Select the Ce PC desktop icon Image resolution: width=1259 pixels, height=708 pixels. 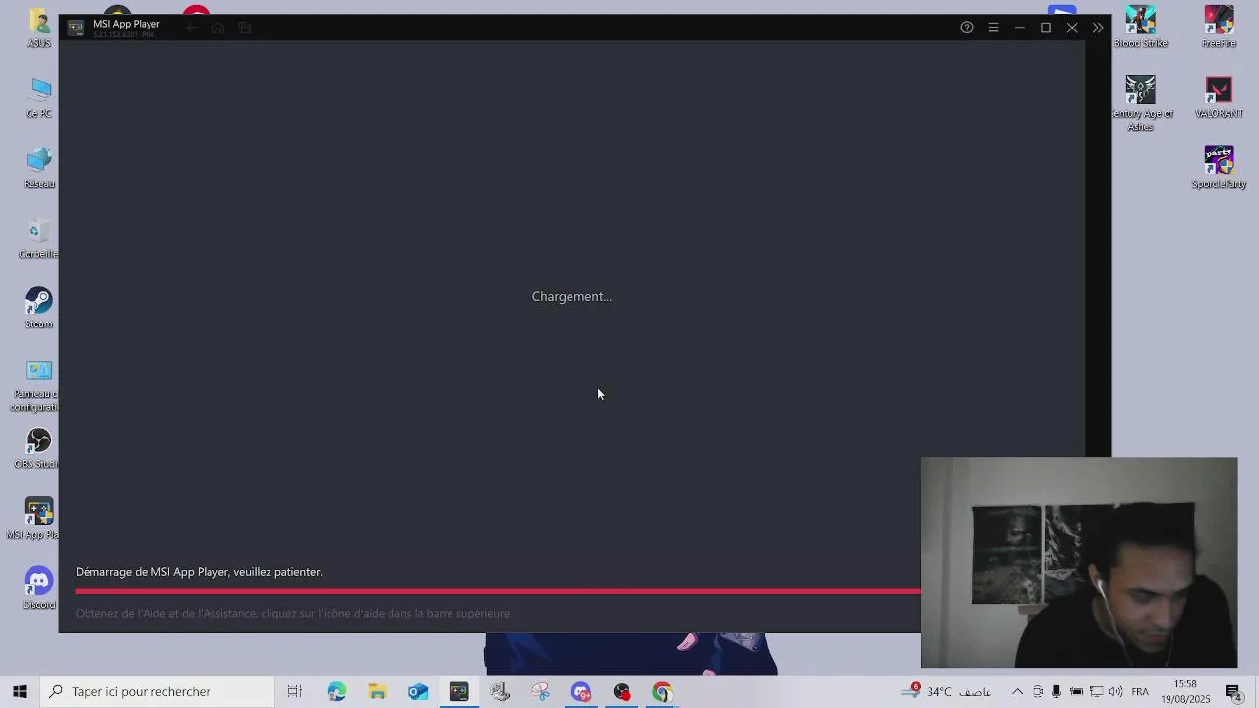(39, 98)
